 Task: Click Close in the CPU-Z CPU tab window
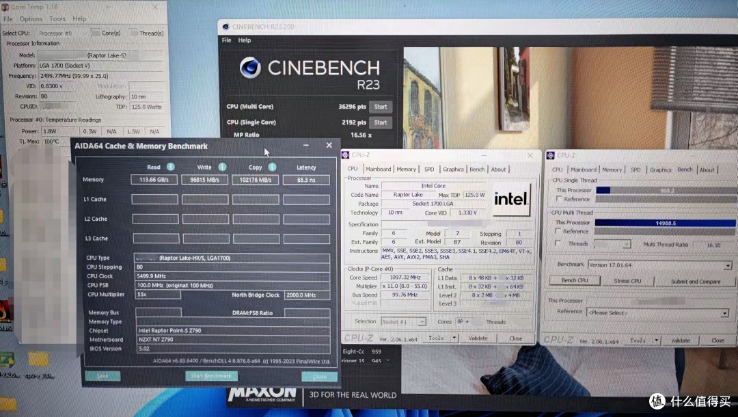pos(515,338)
